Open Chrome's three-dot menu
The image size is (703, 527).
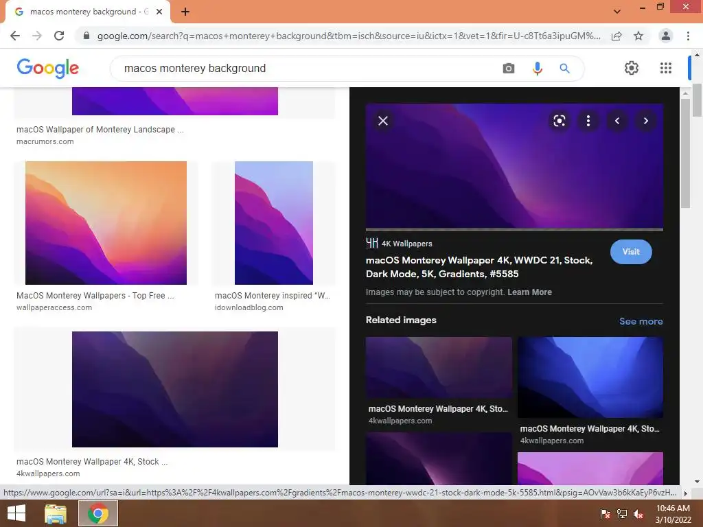688,36
